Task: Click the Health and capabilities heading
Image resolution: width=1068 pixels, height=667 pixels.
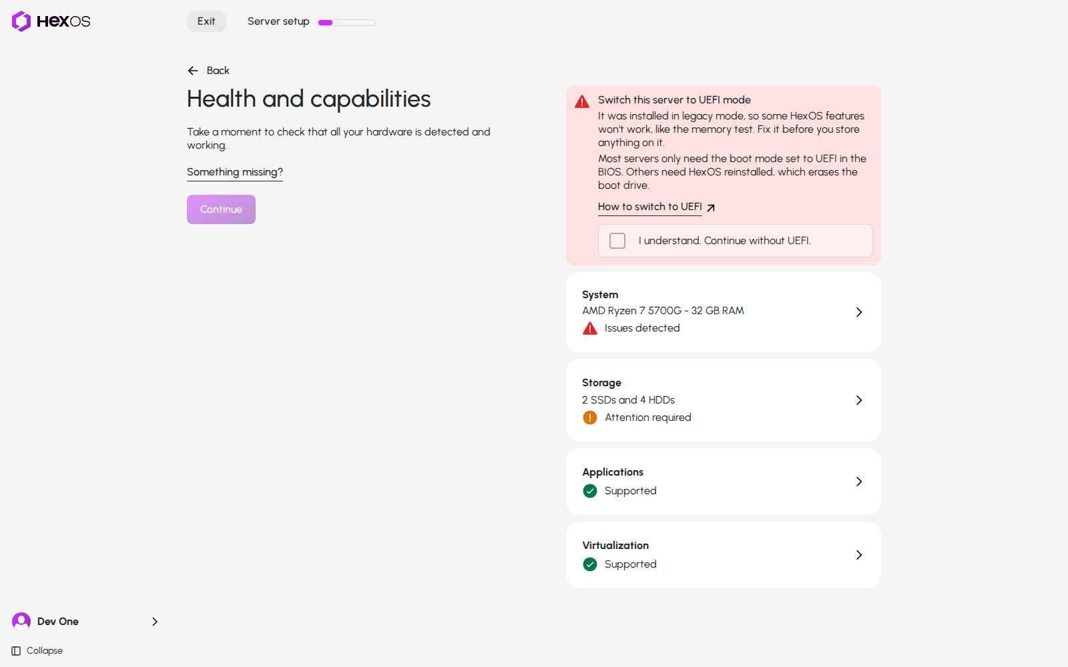Action: pyautogui.click(x=309, y=99)
